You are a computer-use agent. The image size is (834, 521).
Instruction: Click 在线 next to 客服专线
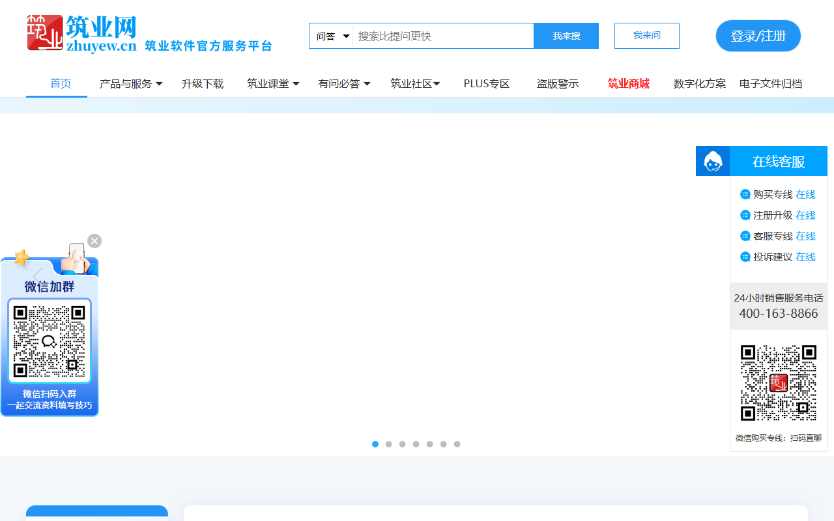(x=805, y=236)
